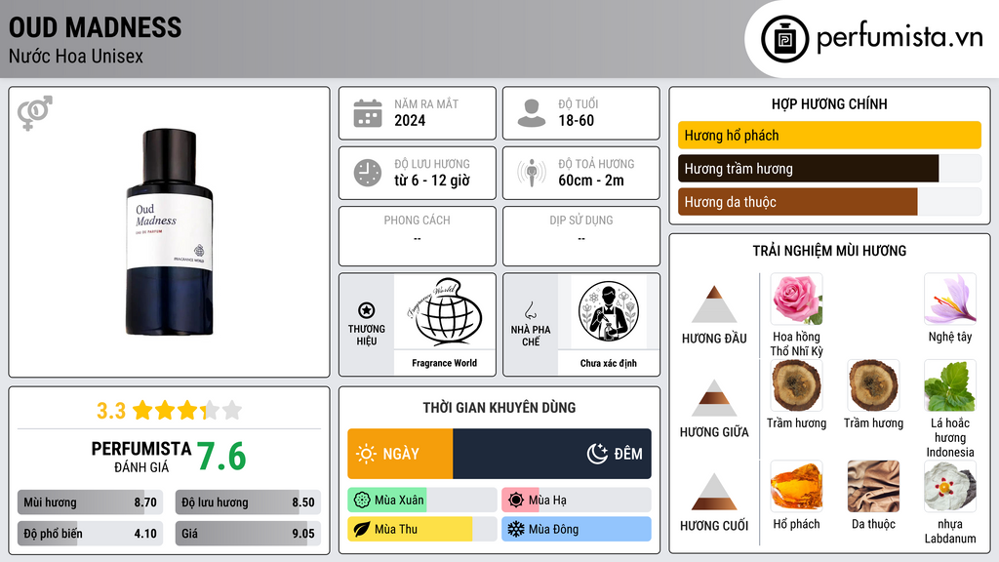Click the perfumer illustration Chưa xác định
The width and height of the screenshot is (999, 562).
pyautogui.click(x=609, y=311)
